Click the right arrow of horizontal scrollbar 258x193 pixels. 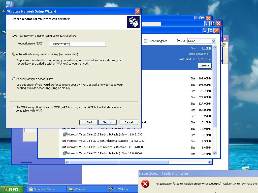click(209, 162)
